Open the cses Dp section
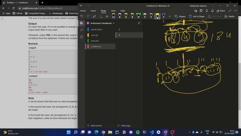Viewport: 241px width, 136px height. (x=101, y=35)
